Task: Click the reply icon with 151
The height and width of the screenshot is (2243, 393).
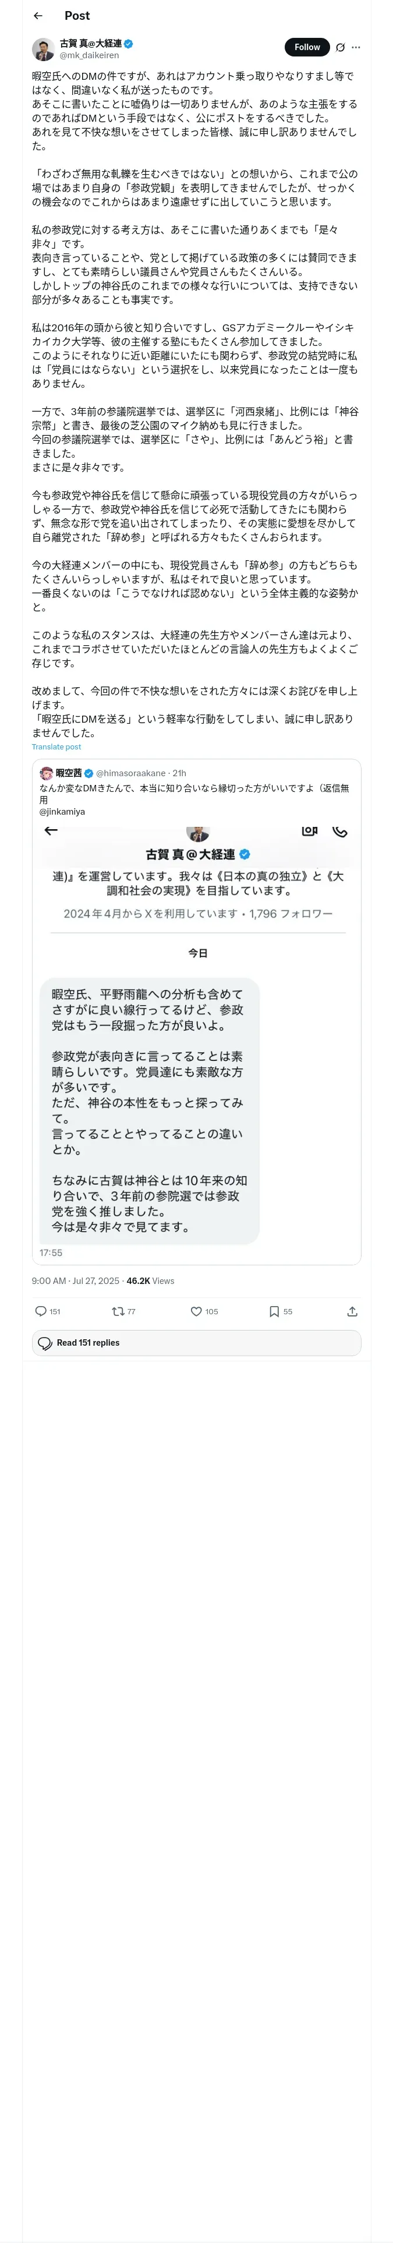Action: pyautogui.click(x=41, y=1311)
